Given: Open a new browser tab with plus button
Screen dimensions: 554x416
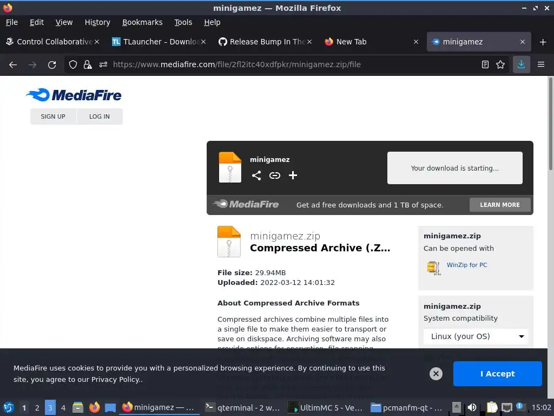Looking at the screenshot, I should tap(543, 42).
